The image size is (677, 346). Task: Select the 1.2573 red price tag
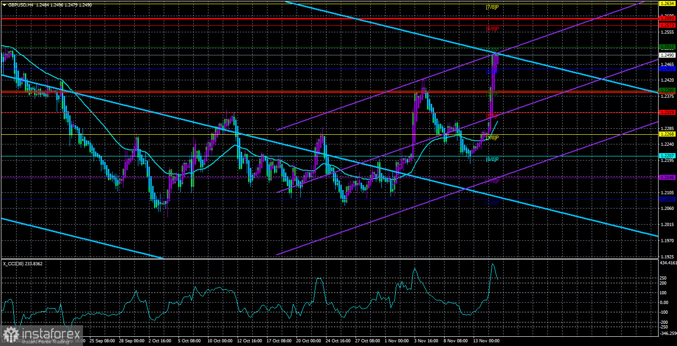pyautogui.click(x=667, y=25)
